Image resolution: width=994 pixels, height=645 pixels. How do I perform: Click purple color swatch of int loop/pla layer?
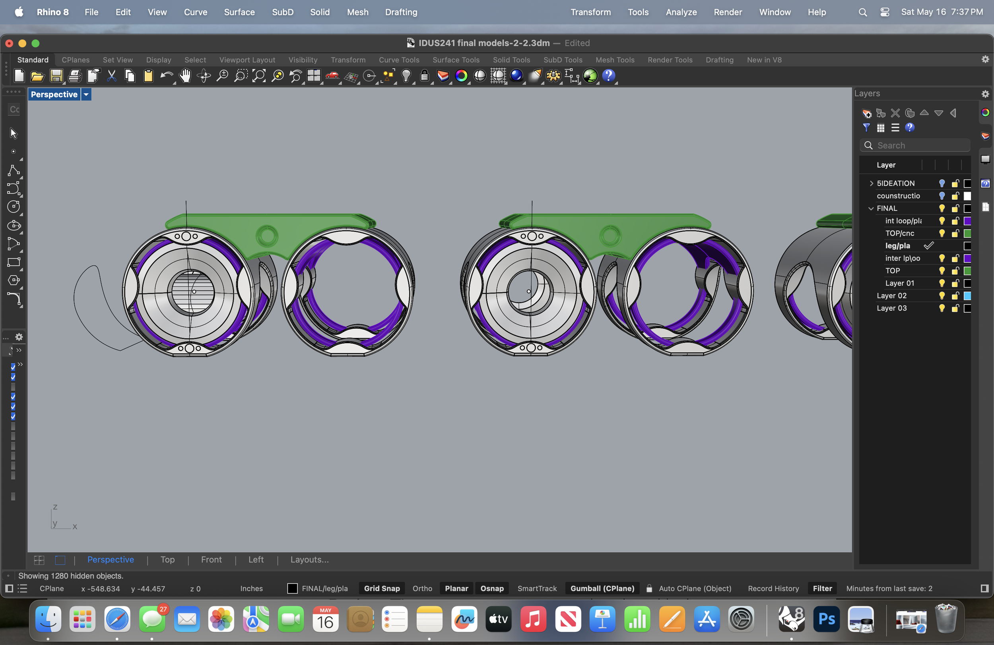pos(967,221)
